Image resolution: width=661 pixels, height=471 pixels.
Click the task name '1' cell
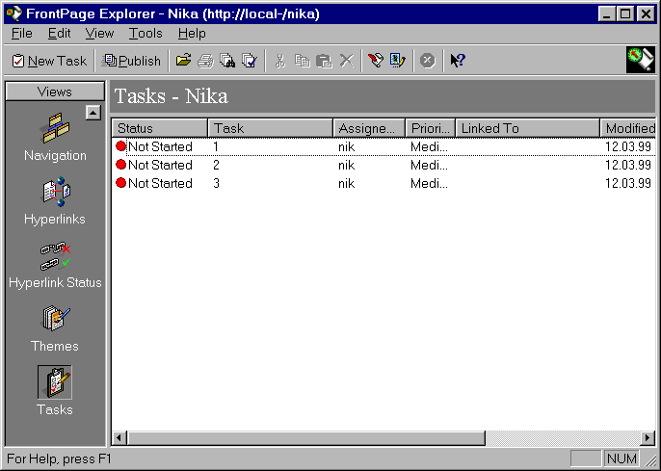(216, 146)
